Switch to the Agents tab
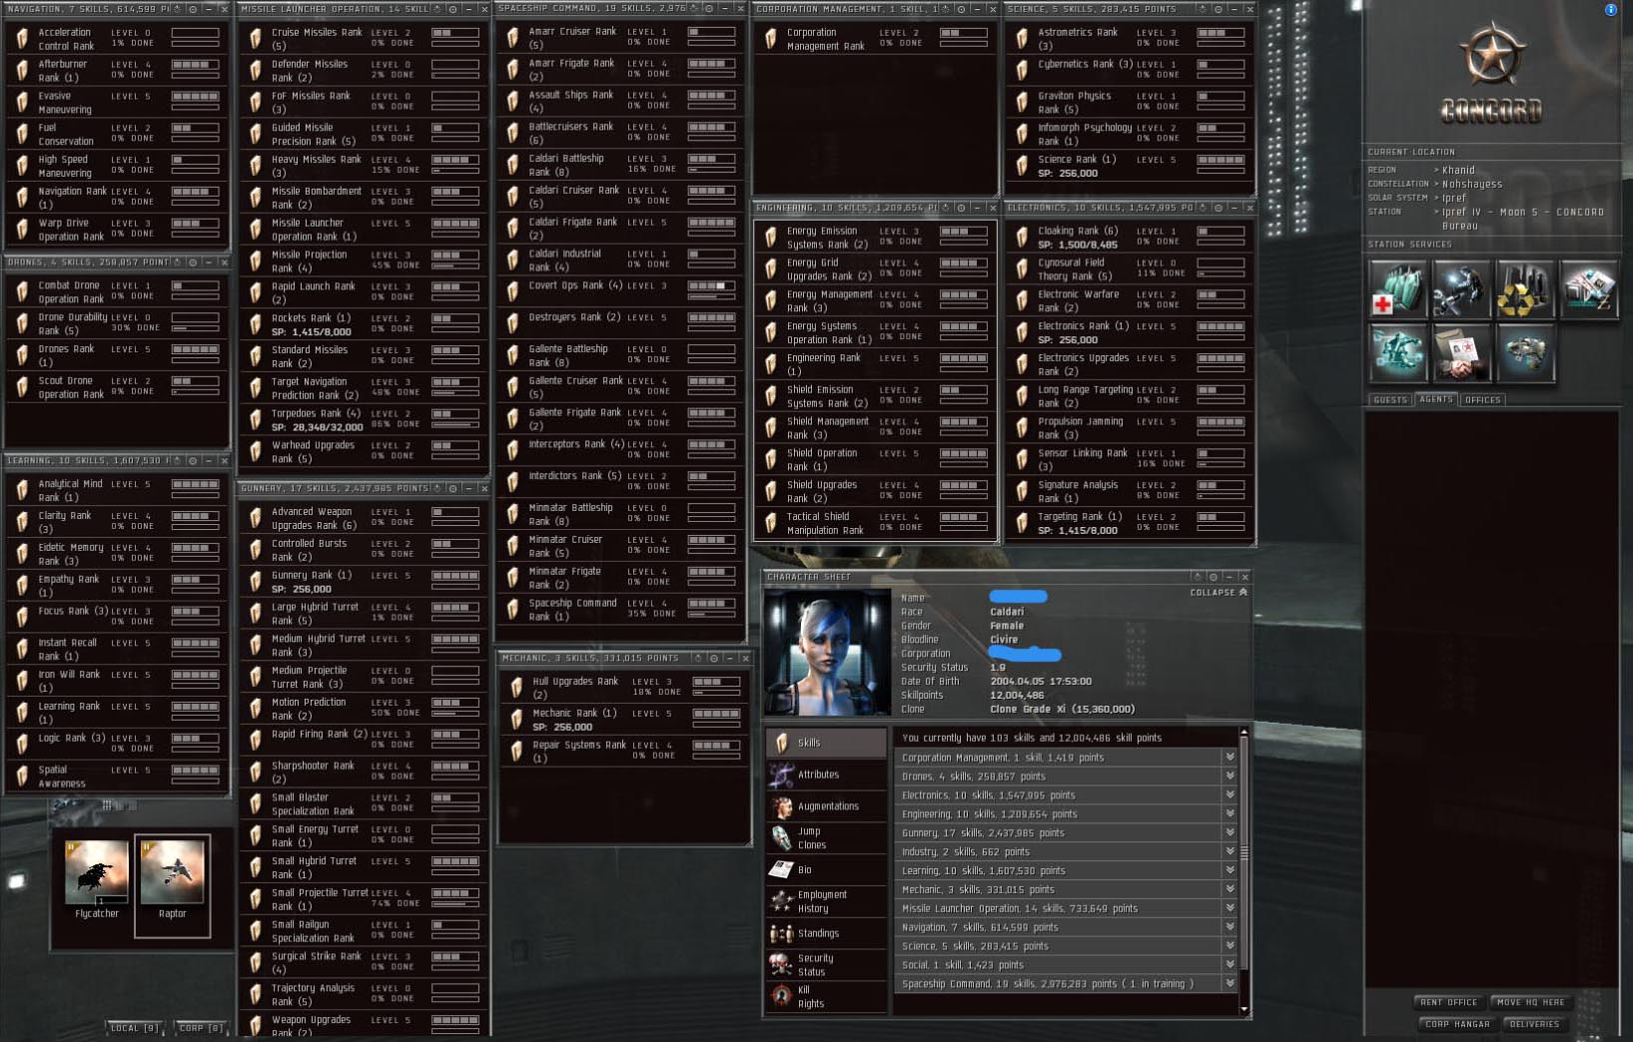Viewport: 1633px width, 1042px height. click(1436, 399)
